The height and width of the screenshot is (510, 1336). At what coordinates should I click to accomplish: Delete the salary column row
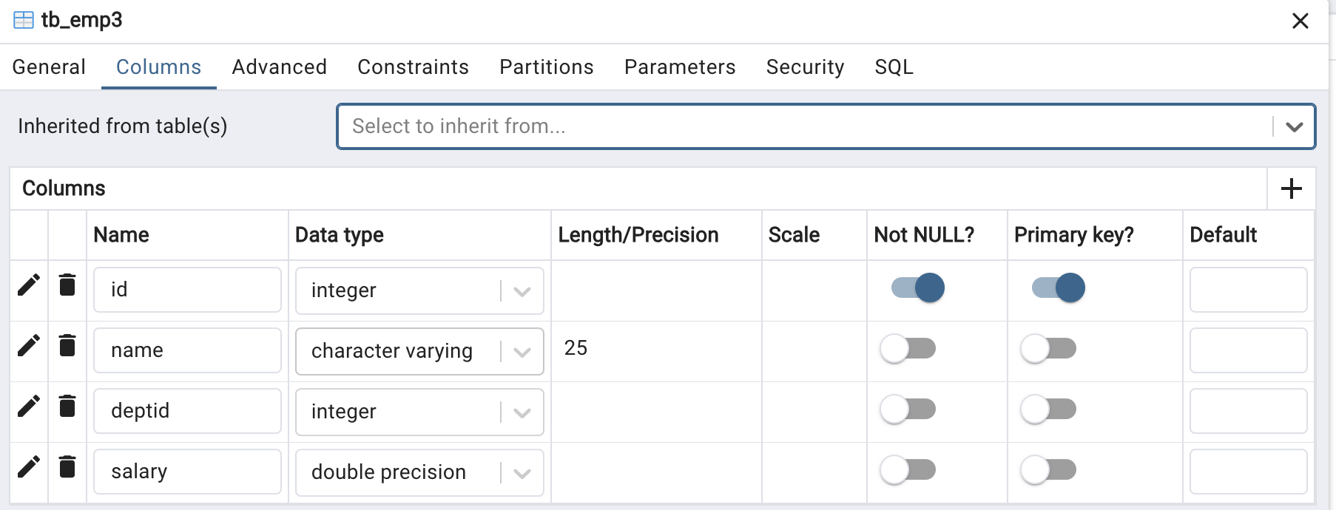pyautogui.click(x=67, y=466)
